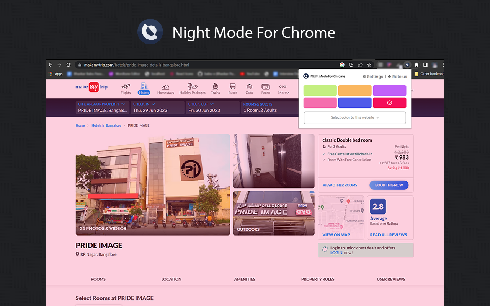Switch to the USER REVIEWS tab
Image resolution: width=490 pixels, height=306 pixels.
click(x=391, y=279)
